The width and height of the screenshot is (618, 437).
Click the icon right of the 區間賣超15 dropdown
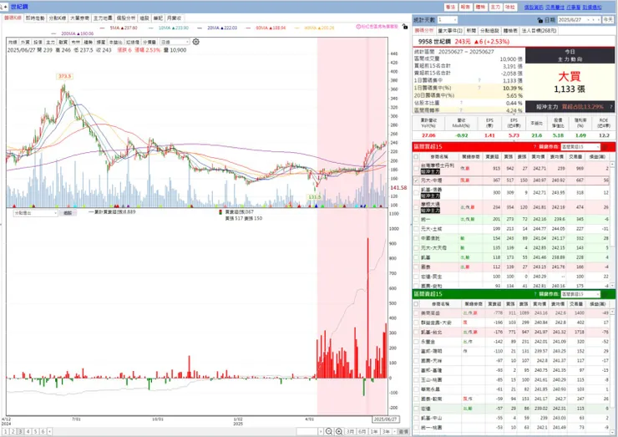[605, 294]
